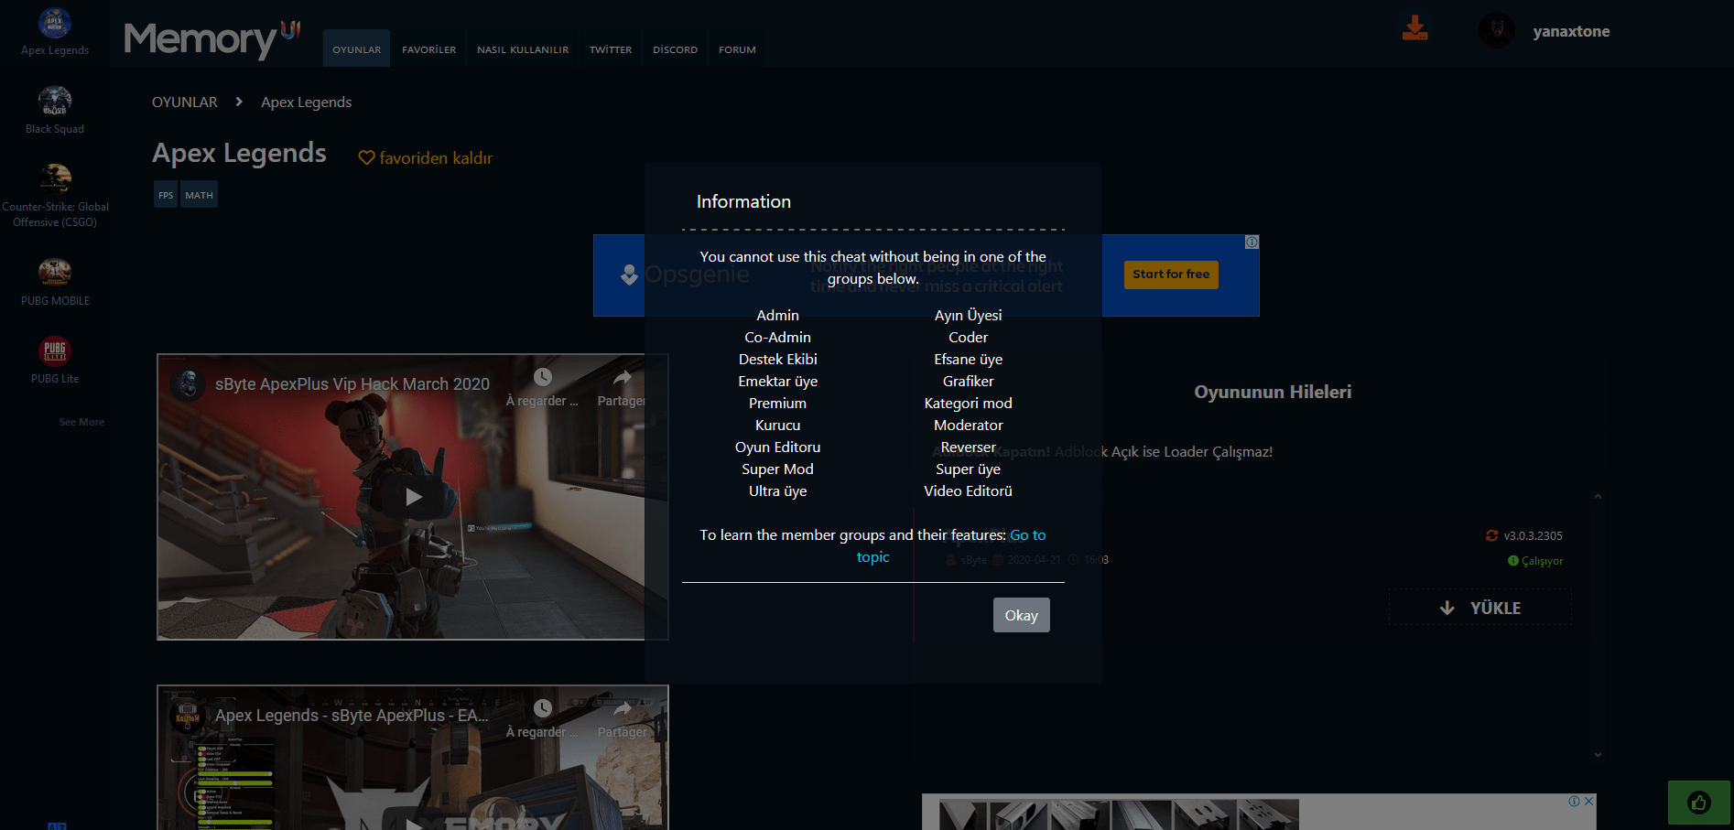Click share arrow on second video
Screen dimensions: 1734x830
(x=623, y=708)
